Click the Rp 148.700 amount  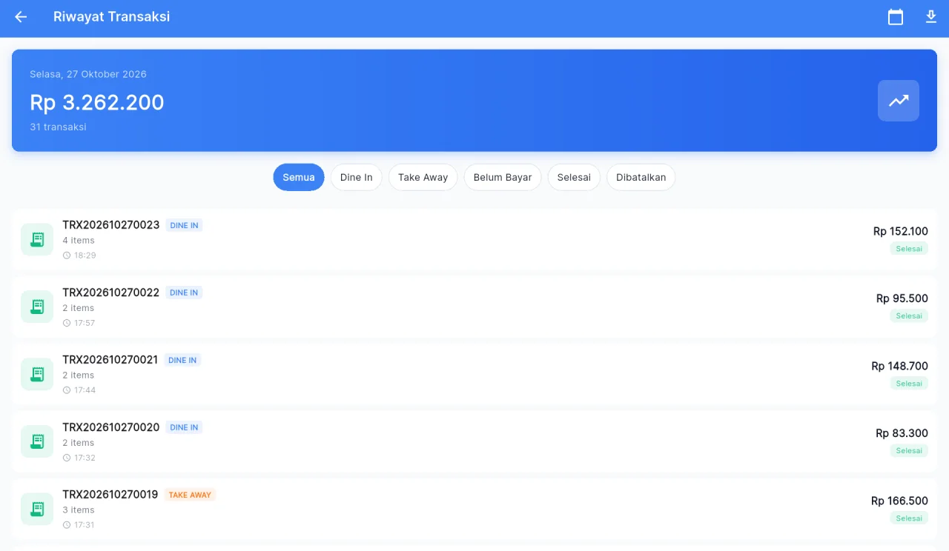(x=900, y=366)
